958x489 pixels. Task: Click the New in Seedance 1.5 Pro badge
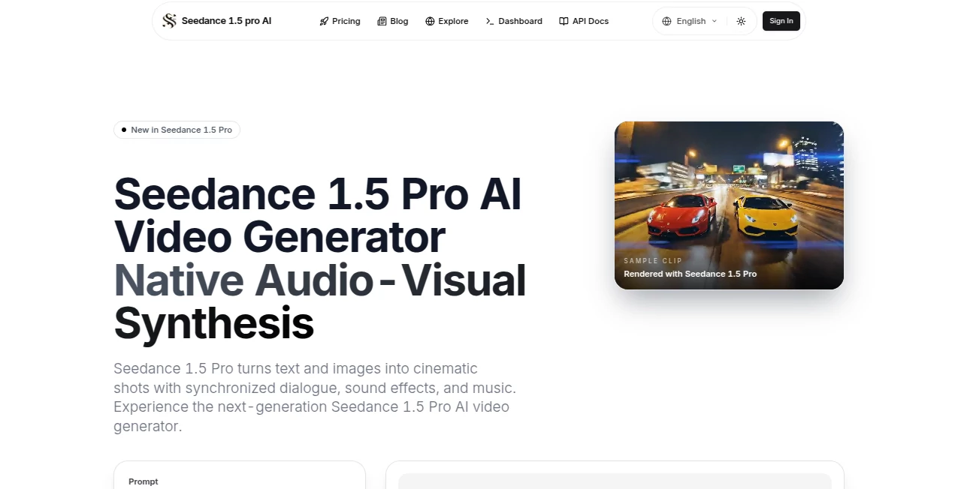point(177,130)
